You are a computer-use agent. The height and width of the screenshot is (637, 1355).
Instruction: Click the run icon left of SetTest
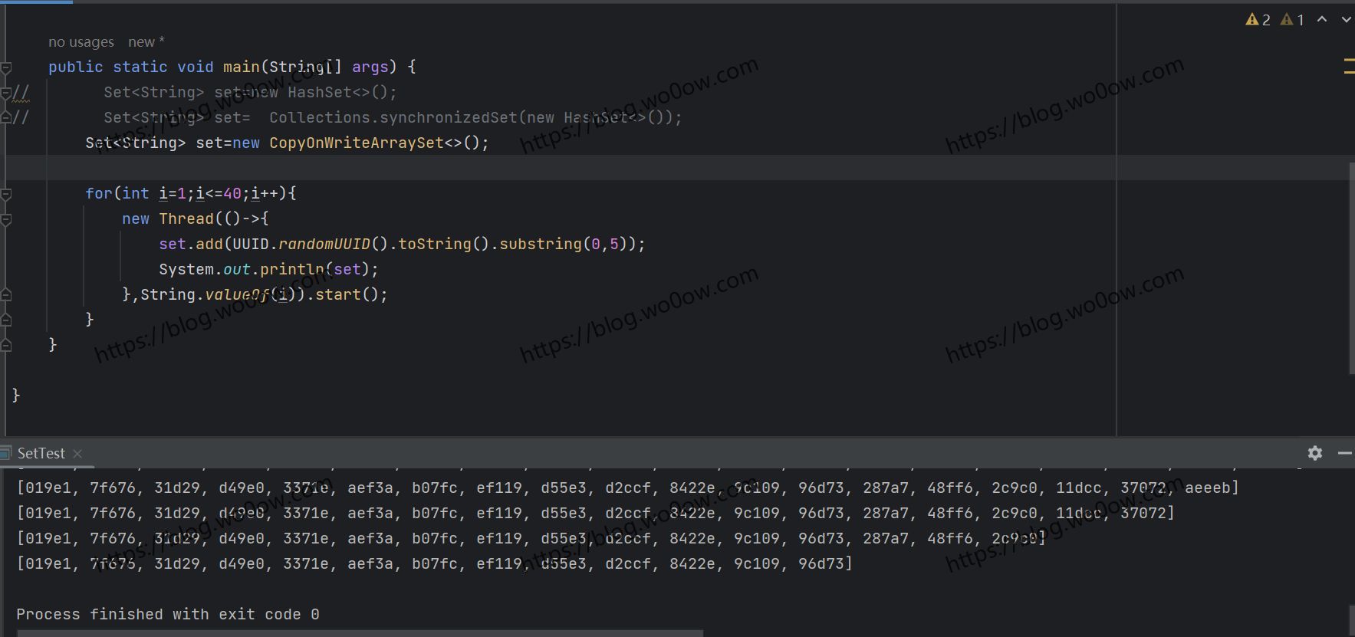coord(5,453)
